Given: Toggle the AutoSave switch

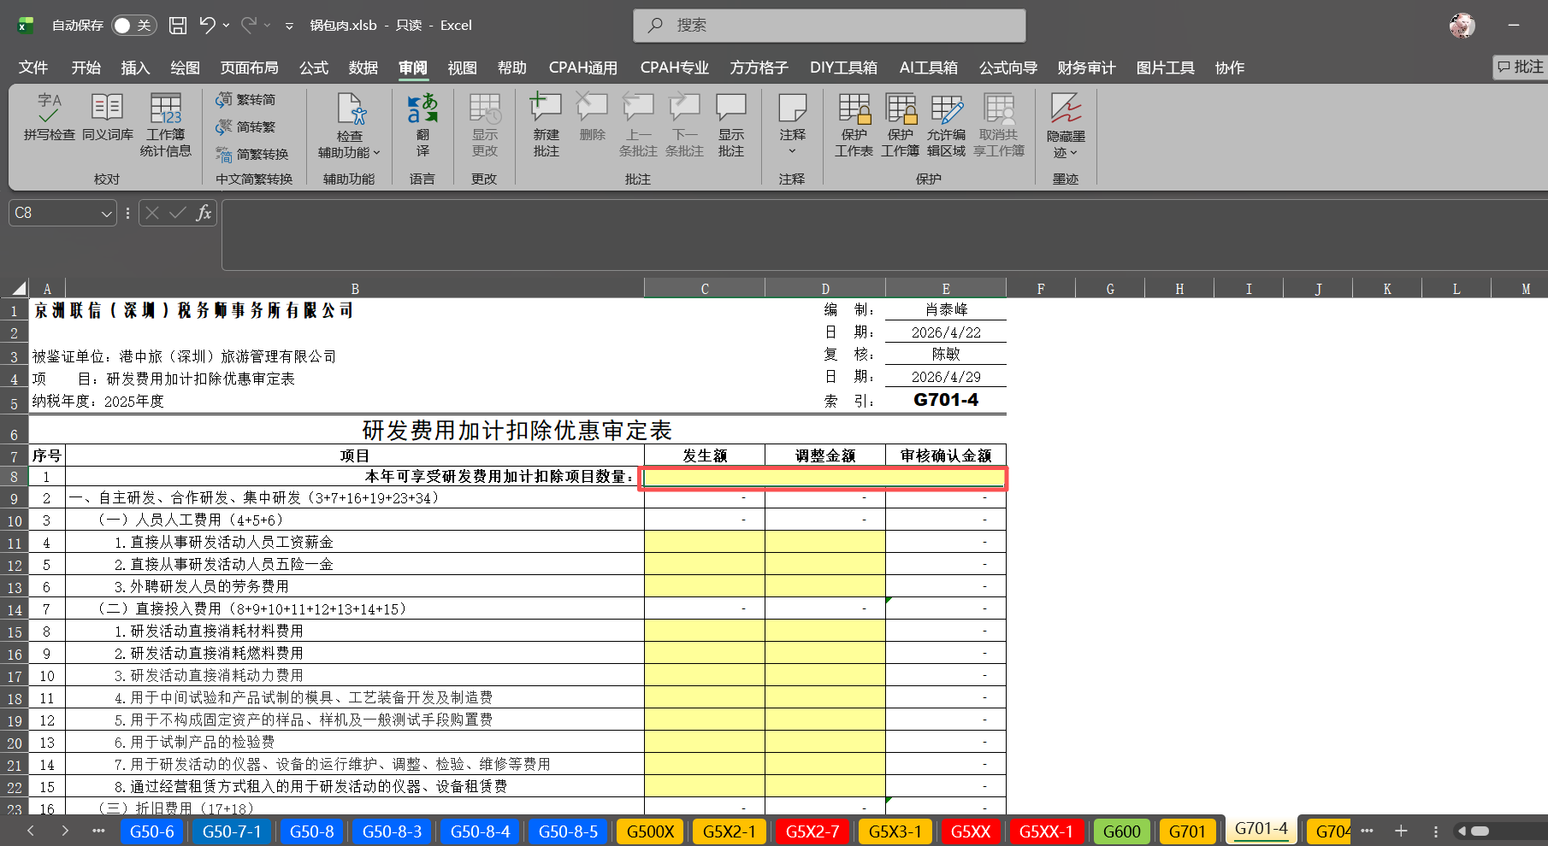Looking at the screenshot, I should pyautogui.click(x=133, y=26).
